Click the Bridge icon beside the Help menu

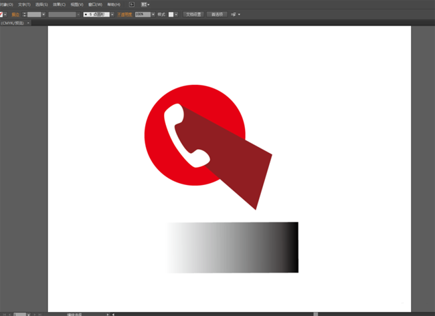(x=132, y=4)
